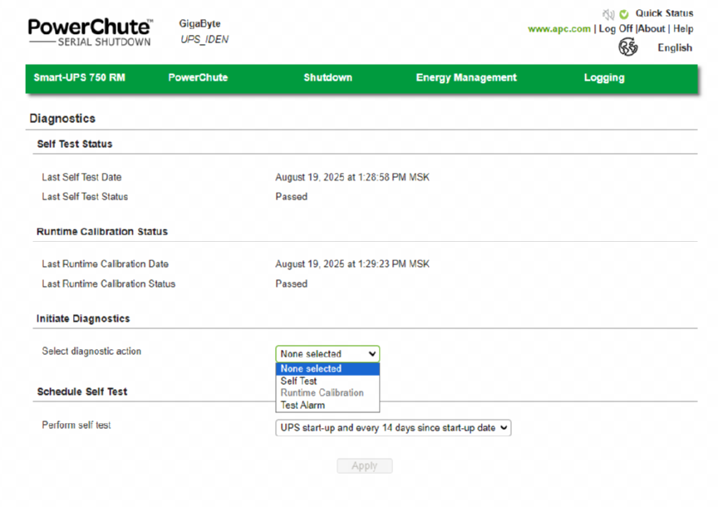Click the August 19, 2025 1:29:23 PM value
The width and height of the screenshot is (718, 507).
[352, 263]
